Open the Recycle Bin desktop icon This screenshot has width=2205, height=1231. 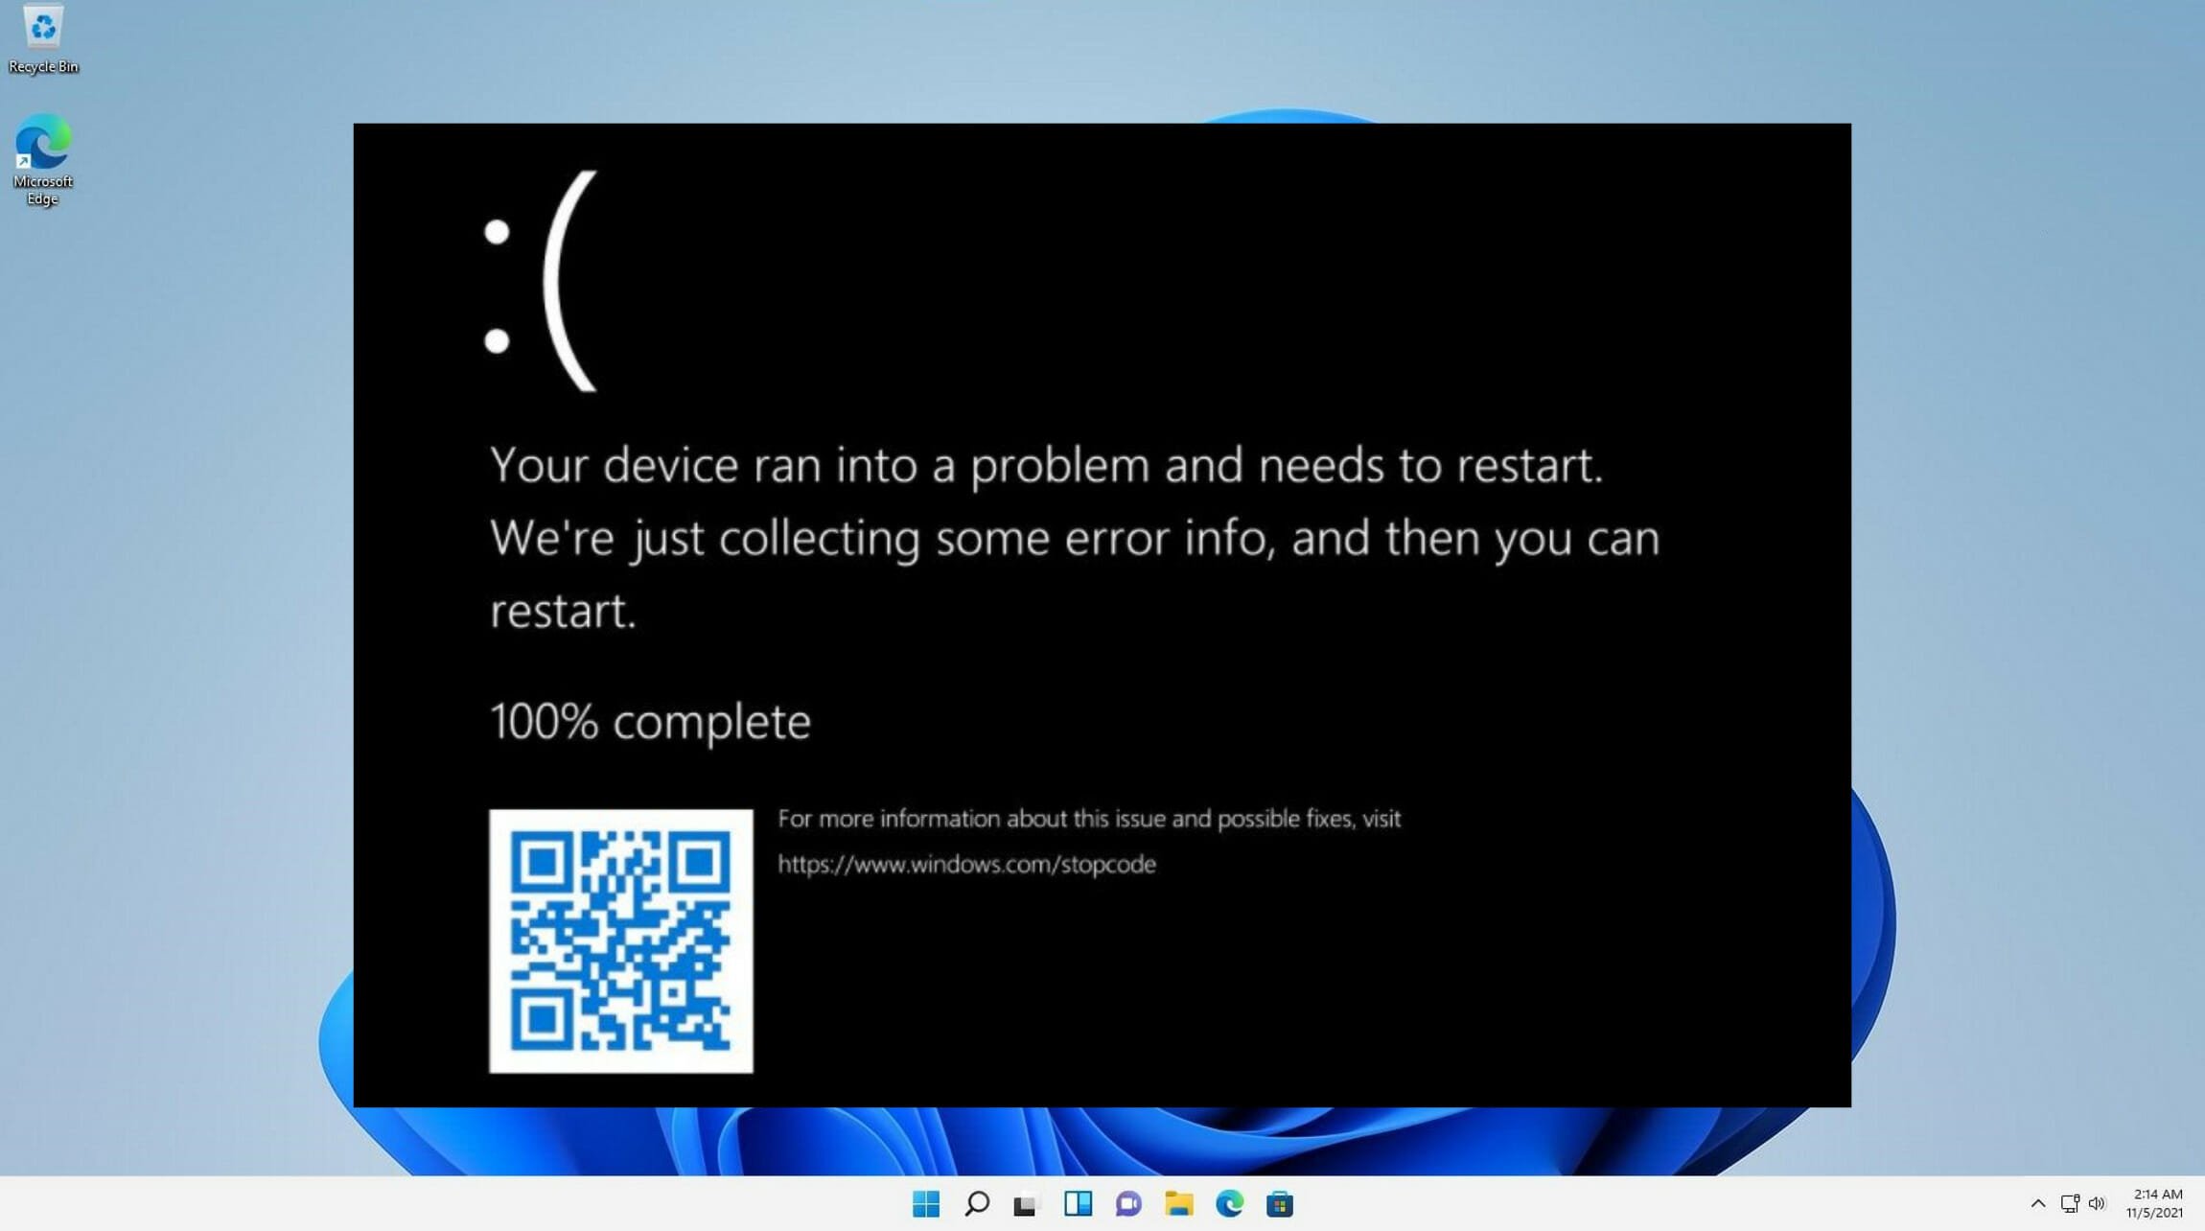coord(43,38)
